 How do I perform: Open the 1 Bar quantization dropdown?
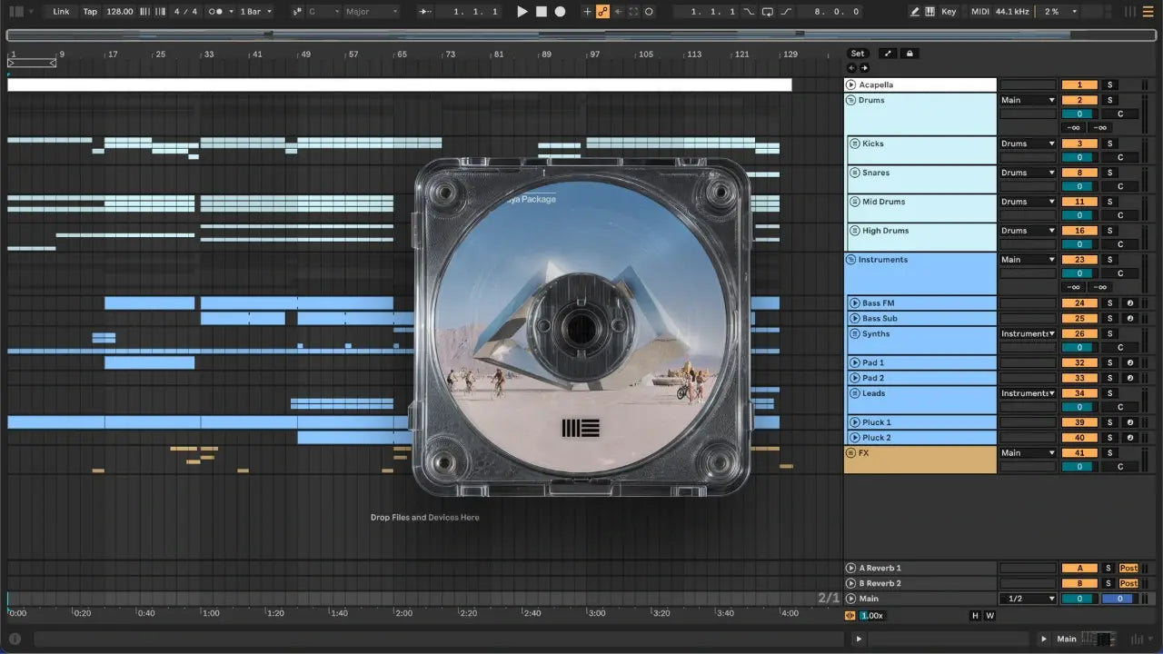click(x=253, y=12)
